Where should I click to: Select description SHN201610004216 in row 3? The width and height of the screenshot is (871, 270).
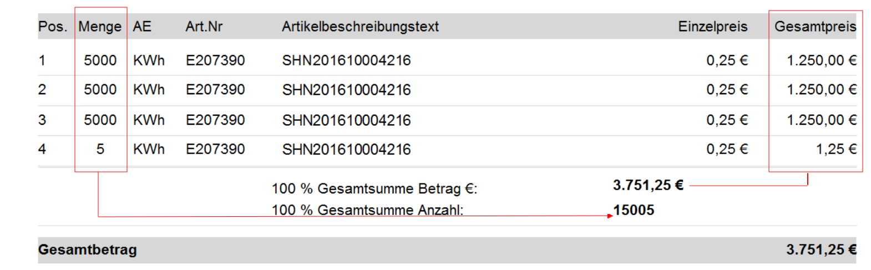click(x=346, y=120)
